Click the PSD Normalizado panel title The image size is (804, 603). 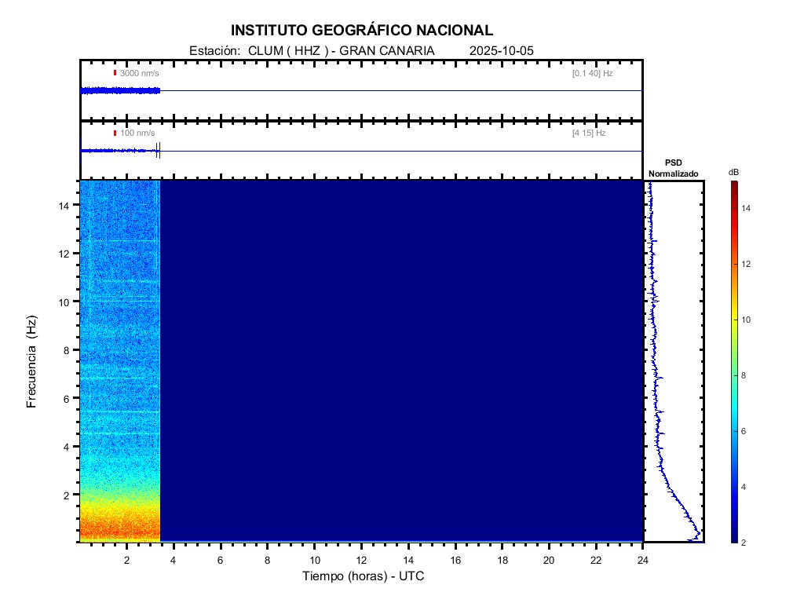click(673, 167)
